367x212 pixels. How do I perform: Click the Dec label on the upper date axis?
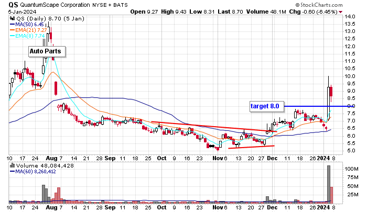point(272,158)
